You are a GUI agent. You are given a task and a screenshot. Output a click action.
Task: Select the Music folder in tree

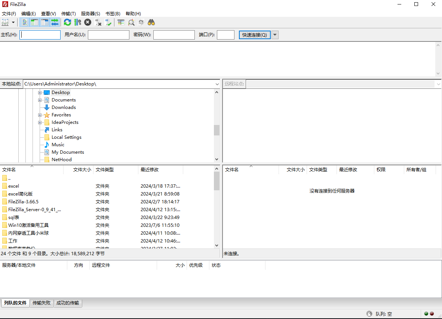58,145
